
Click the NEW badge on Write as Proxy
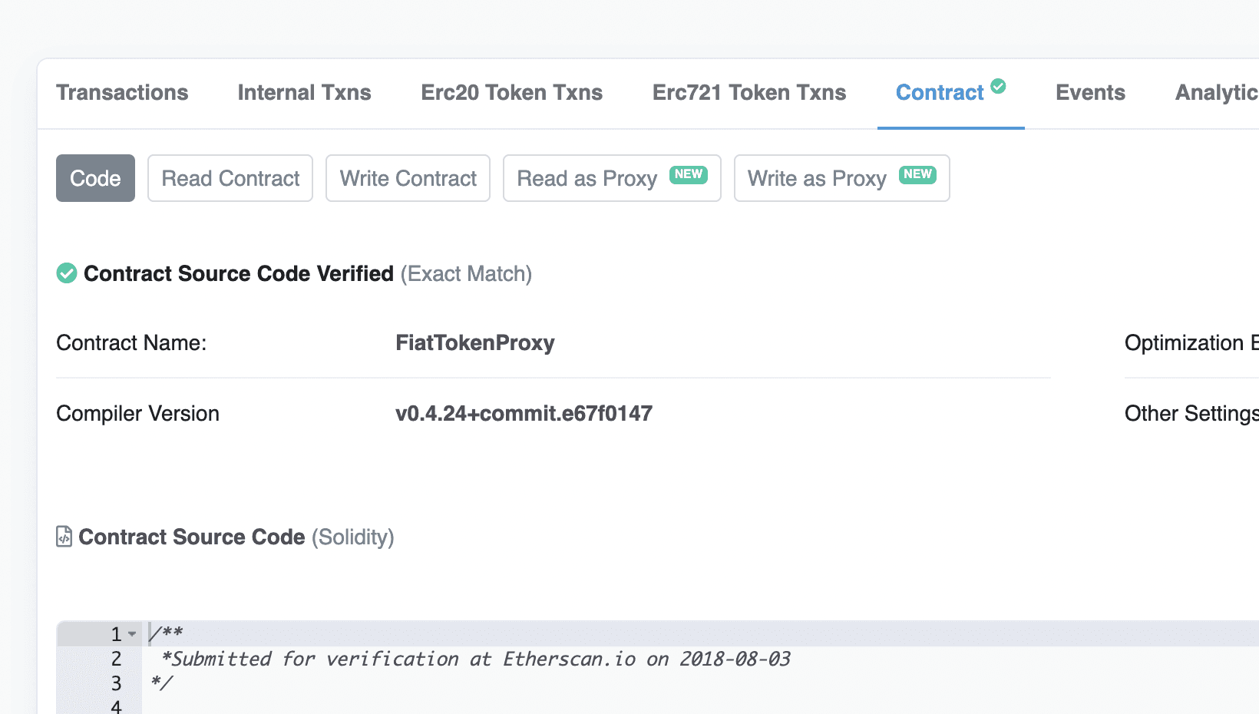pos(917,174)
